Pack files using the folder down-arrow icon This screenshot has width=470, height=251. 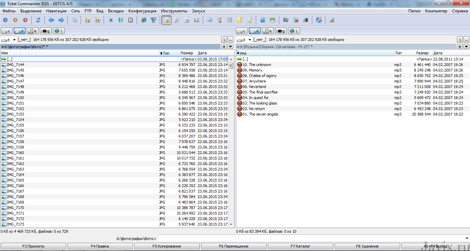click(x=87, y=20)
